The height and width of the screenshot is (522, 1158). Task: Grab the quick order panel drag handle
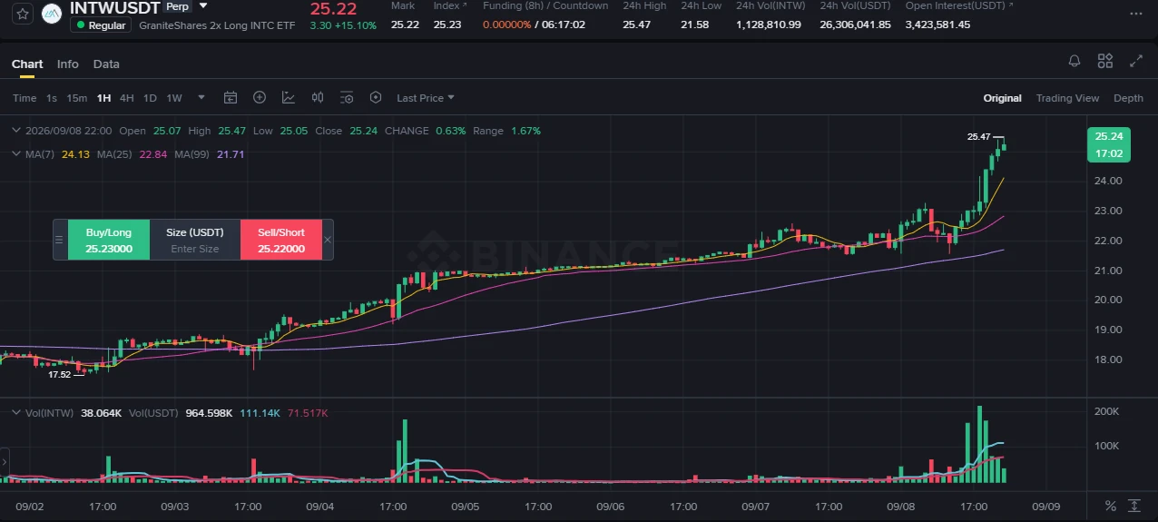point(60,240)
